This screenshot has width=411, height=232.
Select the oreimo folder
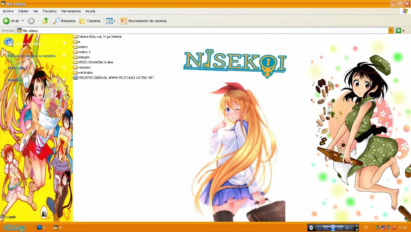[80, 47]
